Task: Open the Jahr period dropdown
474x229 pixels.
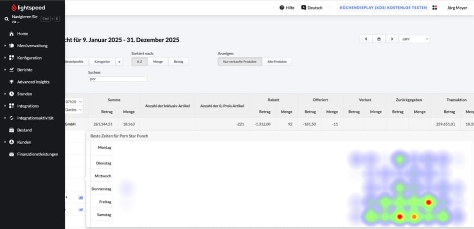Action: click(414, 39)
